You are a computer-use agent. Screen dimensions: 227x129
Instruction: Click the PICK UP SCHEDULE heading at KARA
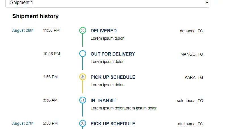point(113,77)
